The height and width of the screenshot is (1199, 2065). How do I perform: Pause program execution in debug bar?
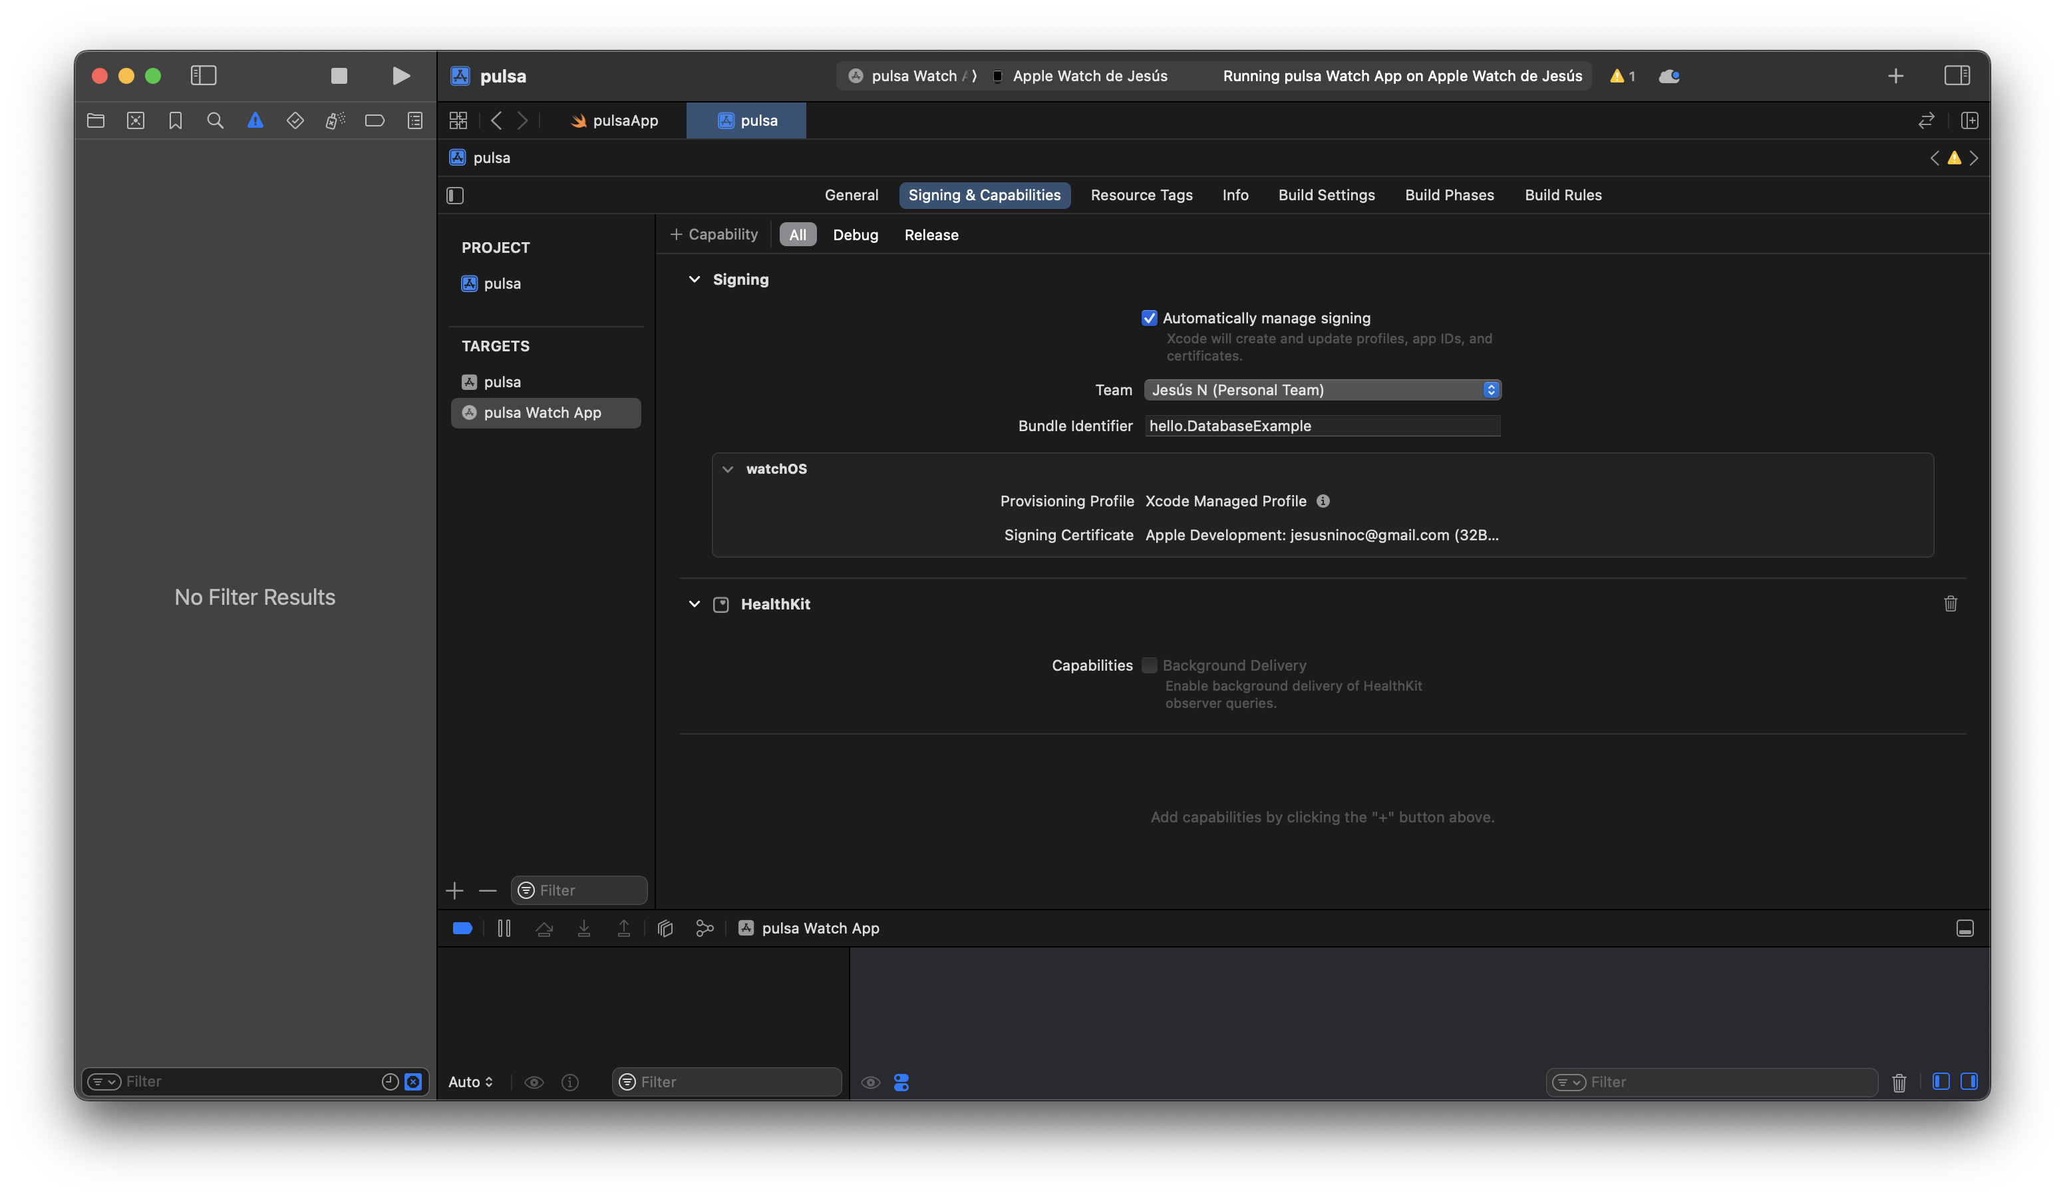coord(504,928)
